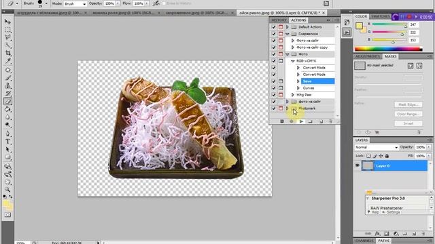
Task: Select the Clone Stamp tool
Action: pos(7,85)
